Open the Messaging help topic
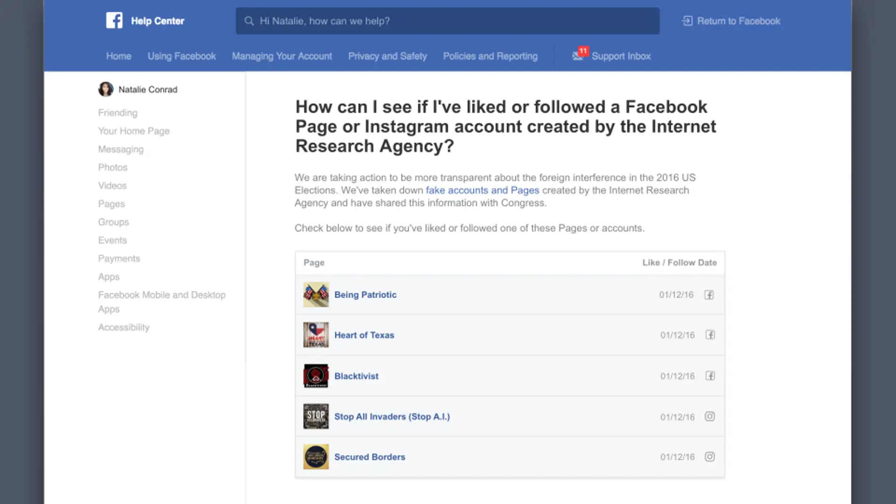The height and width of the screenshot is (504, 896). (x=121, y=149)
